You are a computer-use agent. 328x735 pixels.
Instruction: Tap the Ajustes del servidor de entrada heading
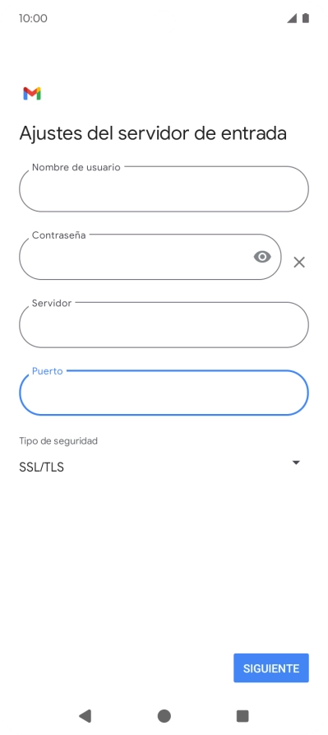point(153,133)
